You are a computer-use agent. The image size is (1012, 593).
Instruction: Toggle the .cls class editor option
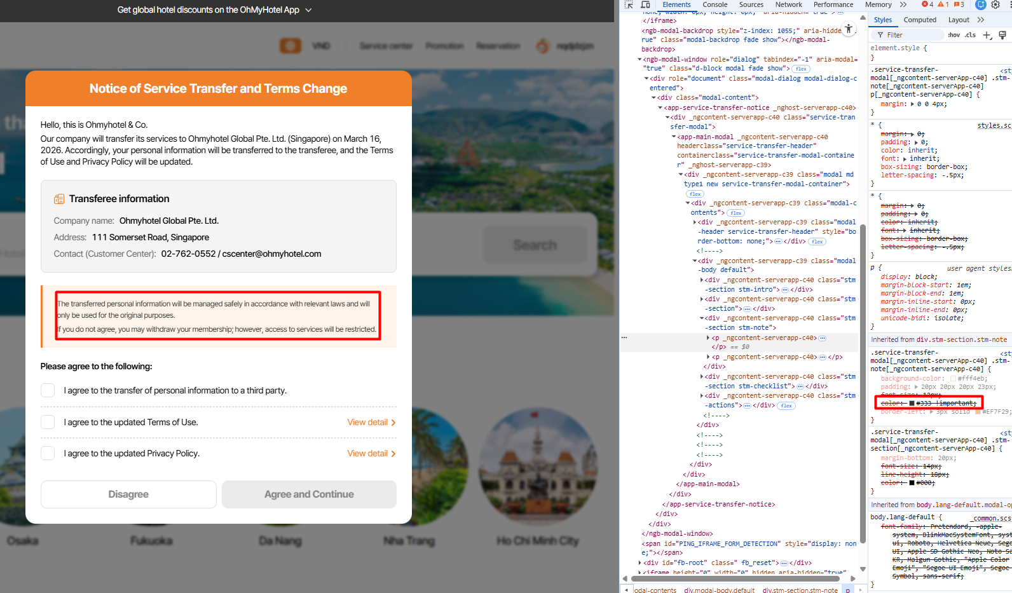(970, 35)
